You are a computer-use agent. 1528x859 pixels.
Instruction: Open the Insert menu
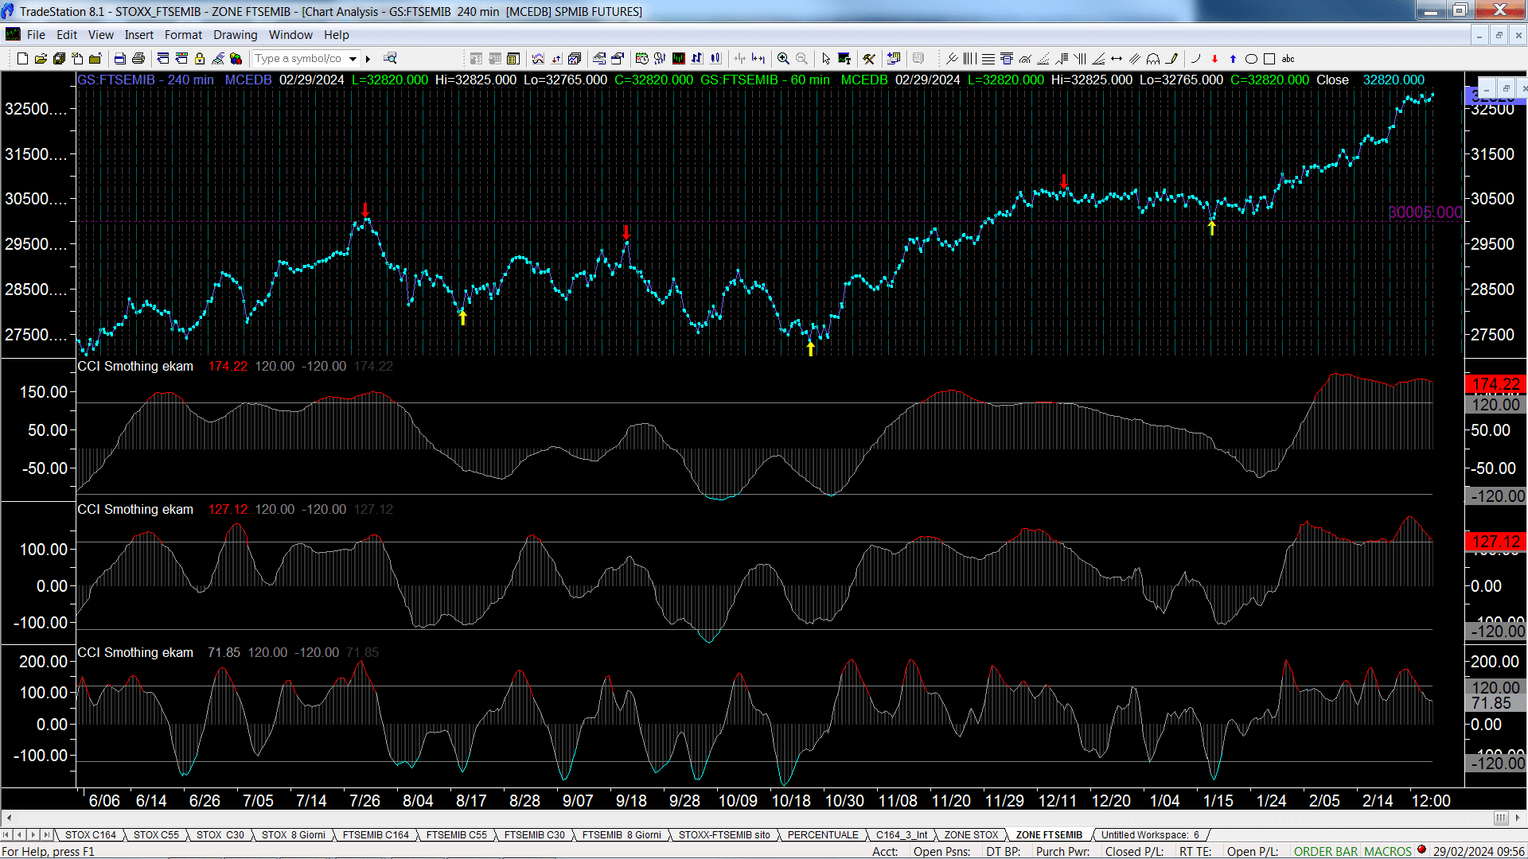[139, 35]
